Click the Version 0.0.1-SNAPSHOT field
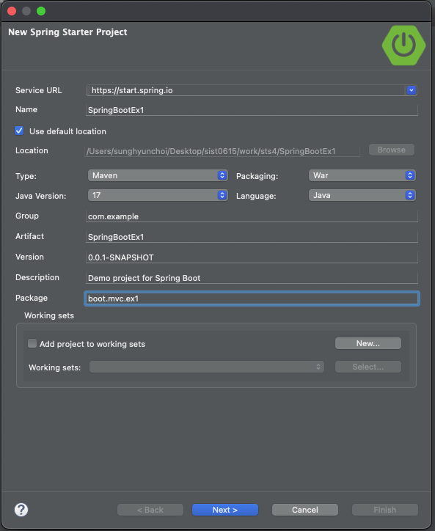Viewport: 435px width, 531px height. [x=252, y=257]
